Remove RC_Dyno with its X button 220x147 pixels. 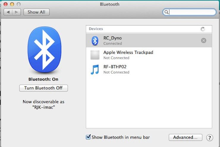[204, 40]
